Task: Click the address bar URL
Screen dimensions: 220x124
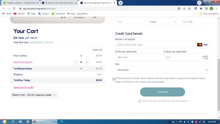Action: click(x=39, y=9)
